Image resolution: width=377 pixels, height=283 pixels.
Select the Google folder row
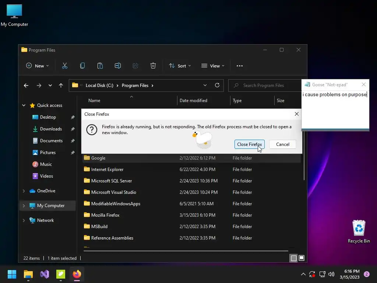pos(191,158)
